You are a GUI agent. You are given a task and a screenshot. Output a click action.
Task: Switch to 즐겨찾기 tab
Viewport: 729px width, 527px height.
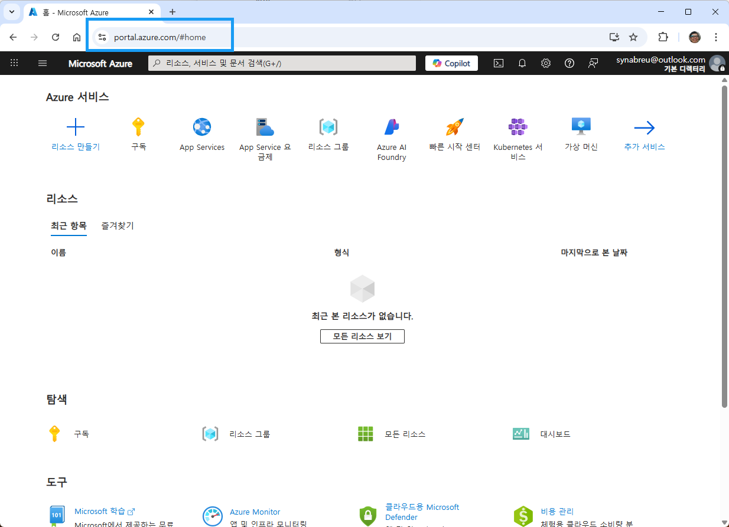[x=118, y=225]
